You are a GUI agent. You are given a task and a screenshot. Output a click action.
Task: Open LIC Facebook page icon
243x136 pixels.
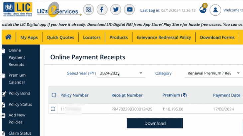pyautogui.click(x=102, y=10)
